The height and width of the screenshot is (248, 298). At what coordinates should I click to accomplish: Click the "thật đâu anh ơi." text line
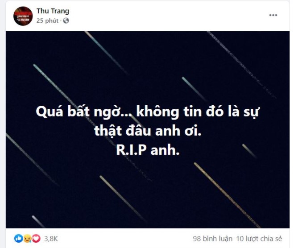(148, 131)
